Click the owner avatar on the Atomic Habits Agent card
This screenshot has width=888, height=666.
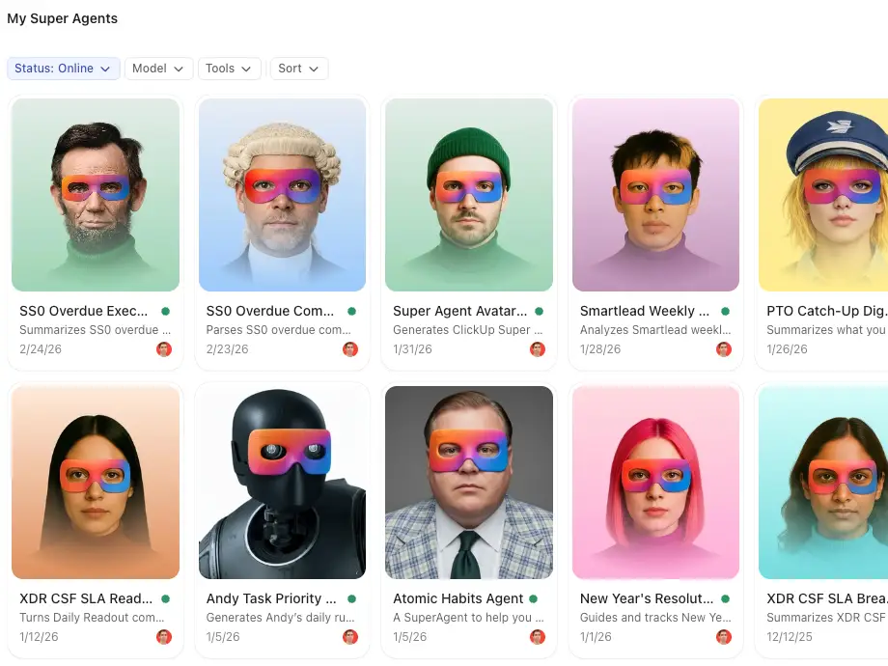(x=538, y=637)
